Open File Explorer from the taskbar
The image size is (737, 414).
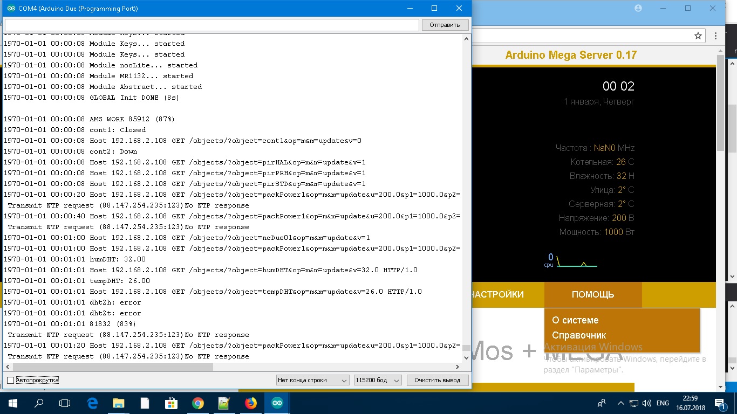118,403
